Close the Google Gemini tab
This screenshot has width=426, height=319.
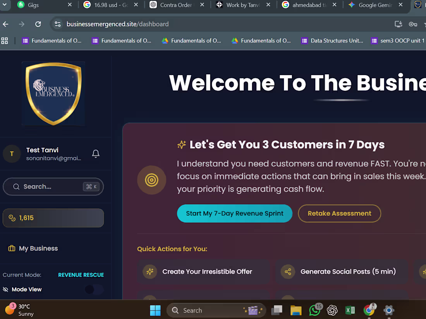point(400,5)
